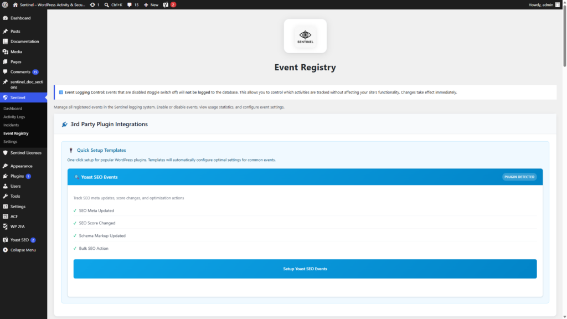Open Ctrl+K search in admin bar
567x319 pixels.
click(x=113, y=4)
